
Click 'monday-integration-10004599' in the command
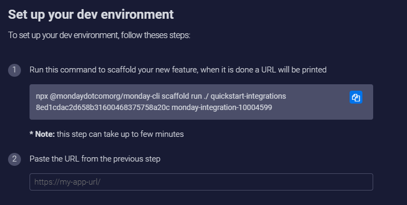pyautogui.click(x=222, y=107)
